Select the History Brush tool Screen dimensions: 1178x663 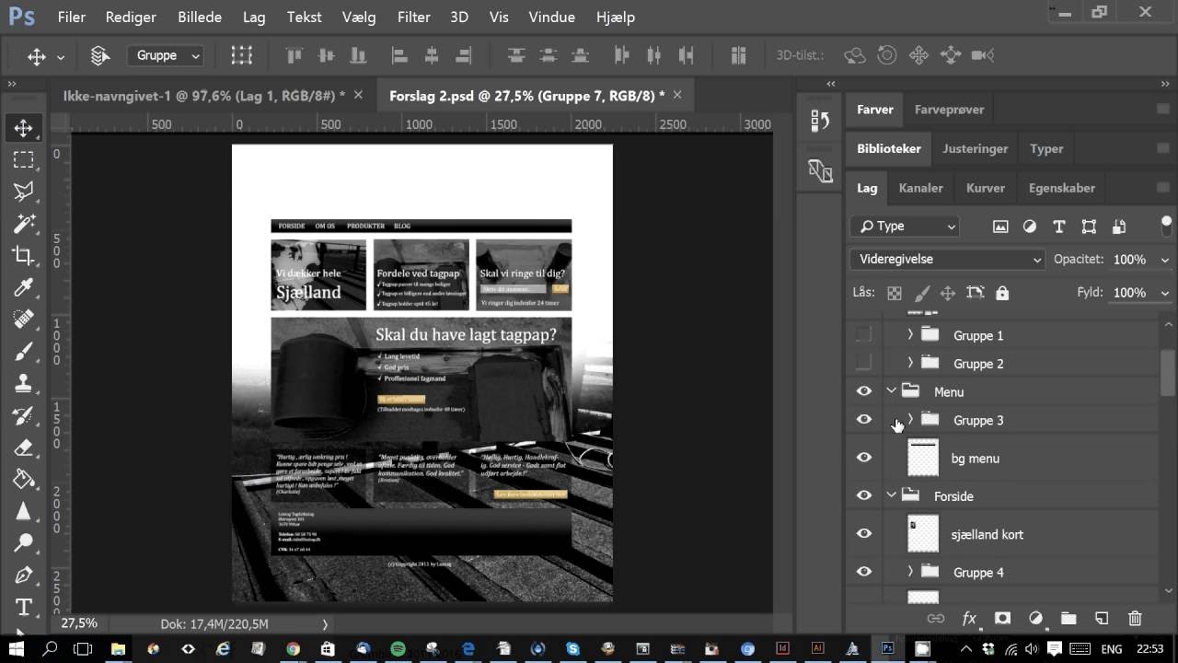(x=24, y=415)
